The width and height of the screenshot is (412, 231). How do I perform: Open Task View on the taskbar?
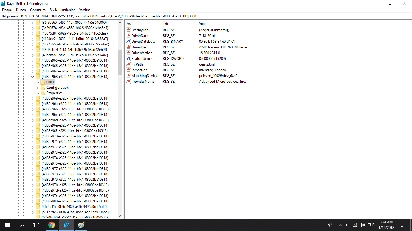click(x=36, y=225)
